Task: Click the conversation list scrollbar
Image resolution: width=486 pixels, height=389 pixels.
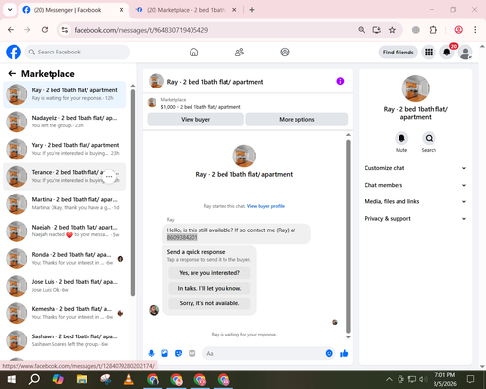Action: click(x=133, y=193)
